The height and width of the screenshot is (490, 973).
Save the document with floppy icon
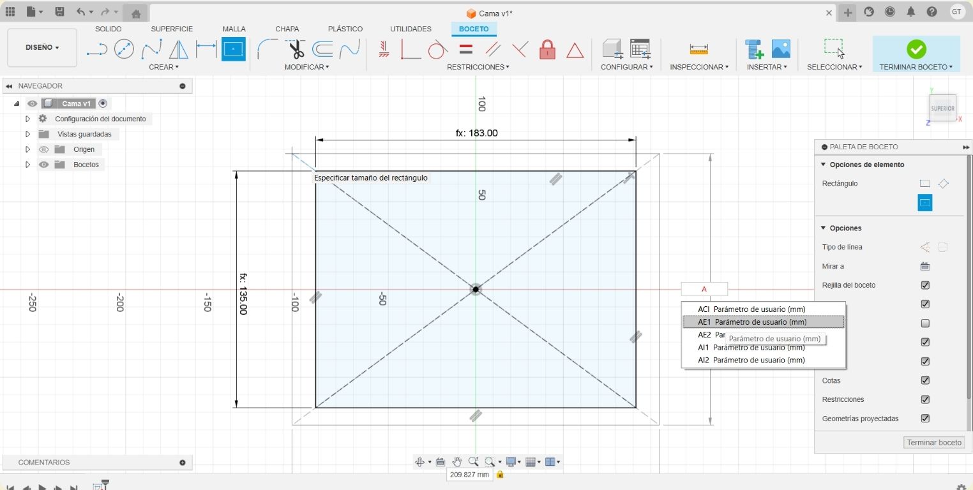coord(59,12)
